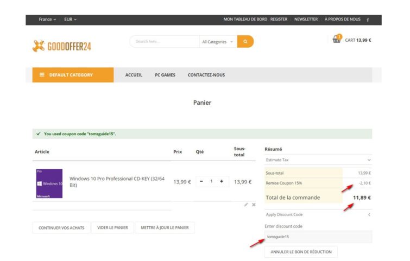Open the All Categories dropdown
This screenshot has width=410, height=261.
tap(218, 42)
